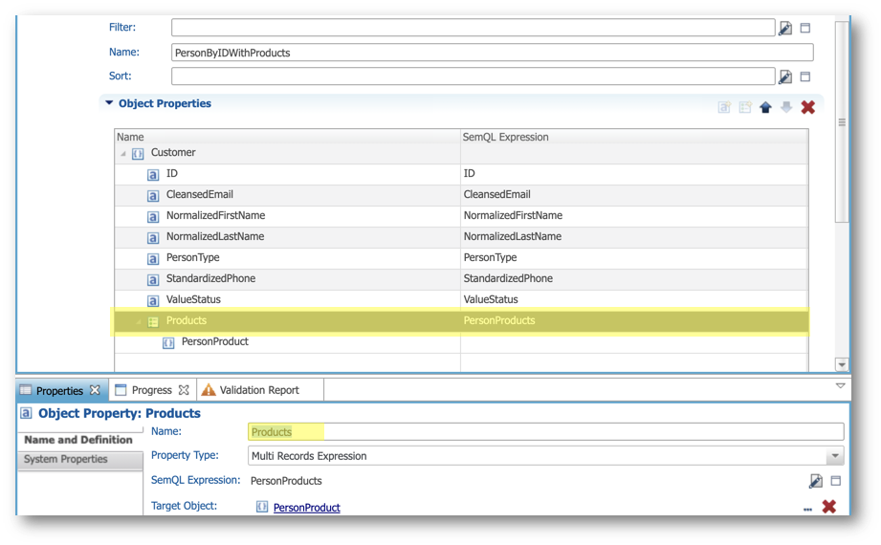Viewport: 881px width, 545px height.
Task: Click the attribute icon beside NormalizedFirstName
Action: 153,216
